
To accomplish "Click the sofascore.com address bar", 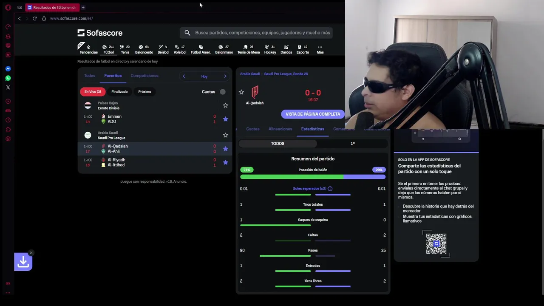I will click(x=71, y=18).
